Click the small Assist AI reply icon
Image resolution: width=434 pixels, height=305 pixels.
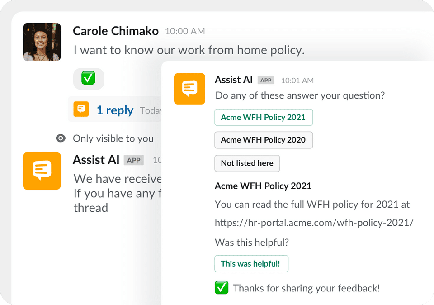81,109
